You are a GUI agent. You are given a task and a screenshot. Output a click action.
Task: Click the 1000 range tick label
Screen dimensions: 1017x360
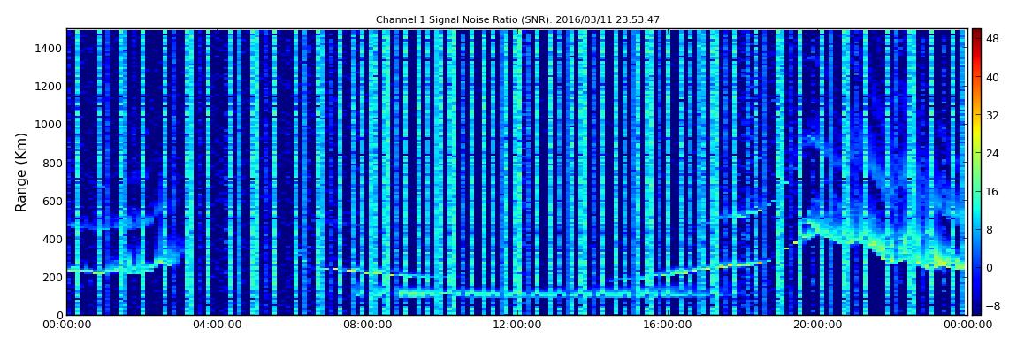point(50,125)
